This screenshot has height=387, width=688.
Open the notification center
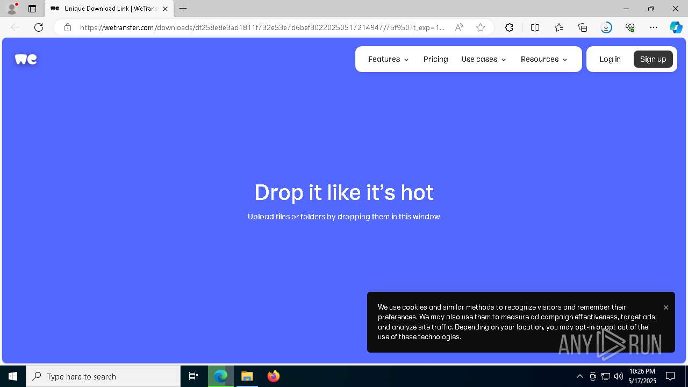click(x=670, y=376)
